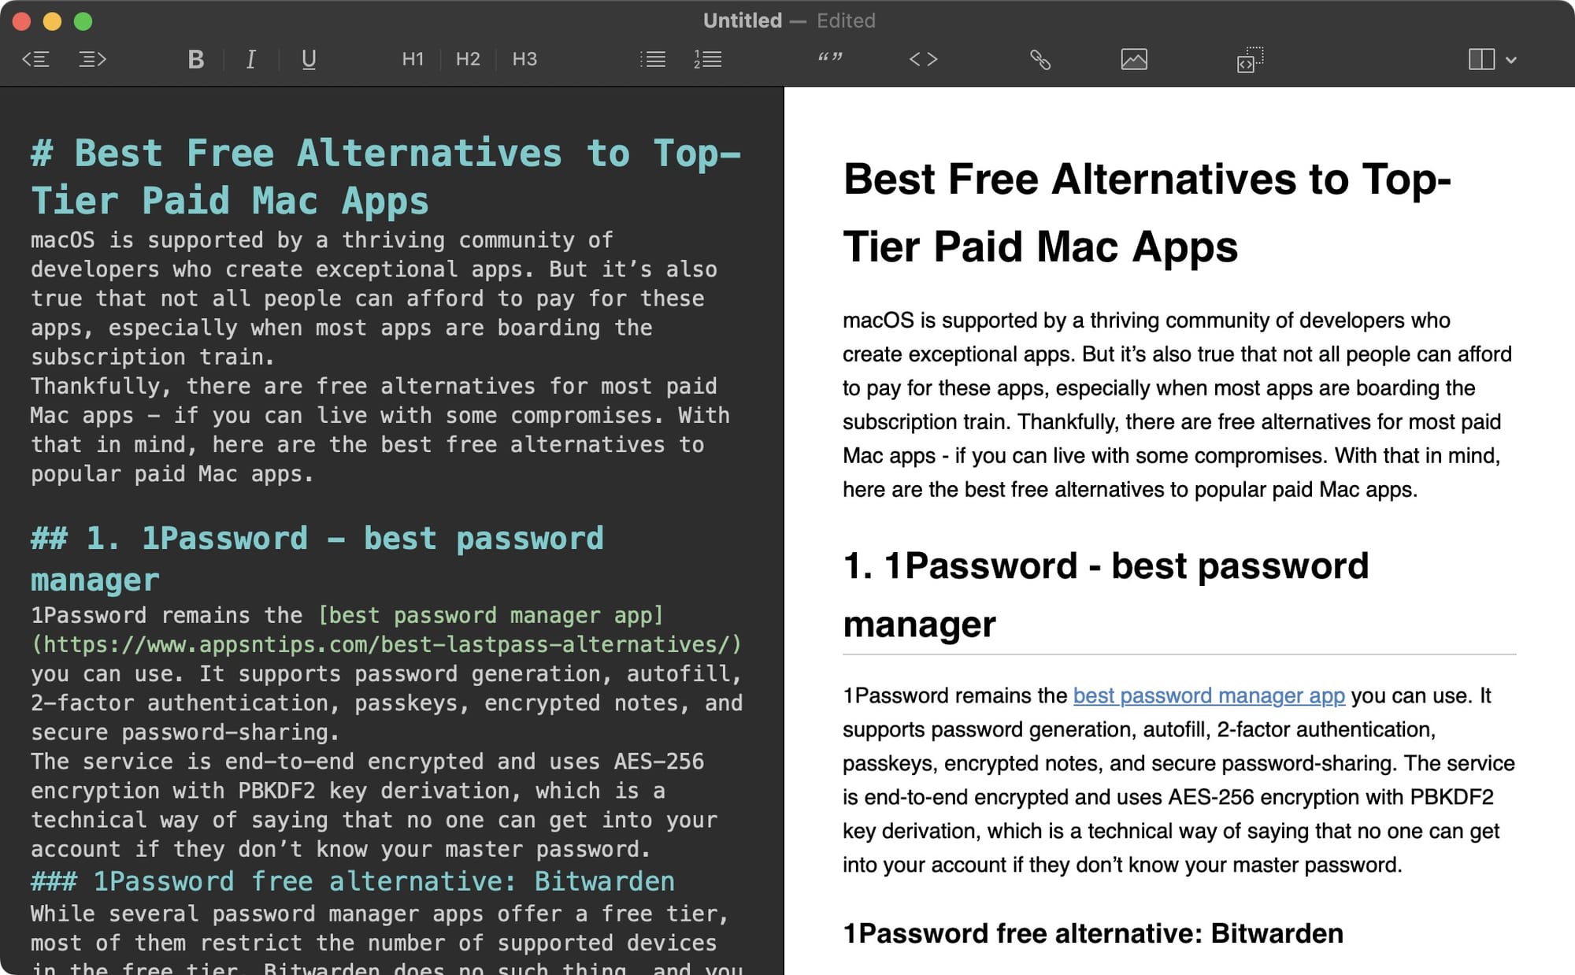
Task: Apply H1 heading style
Action: pos(413,59)
